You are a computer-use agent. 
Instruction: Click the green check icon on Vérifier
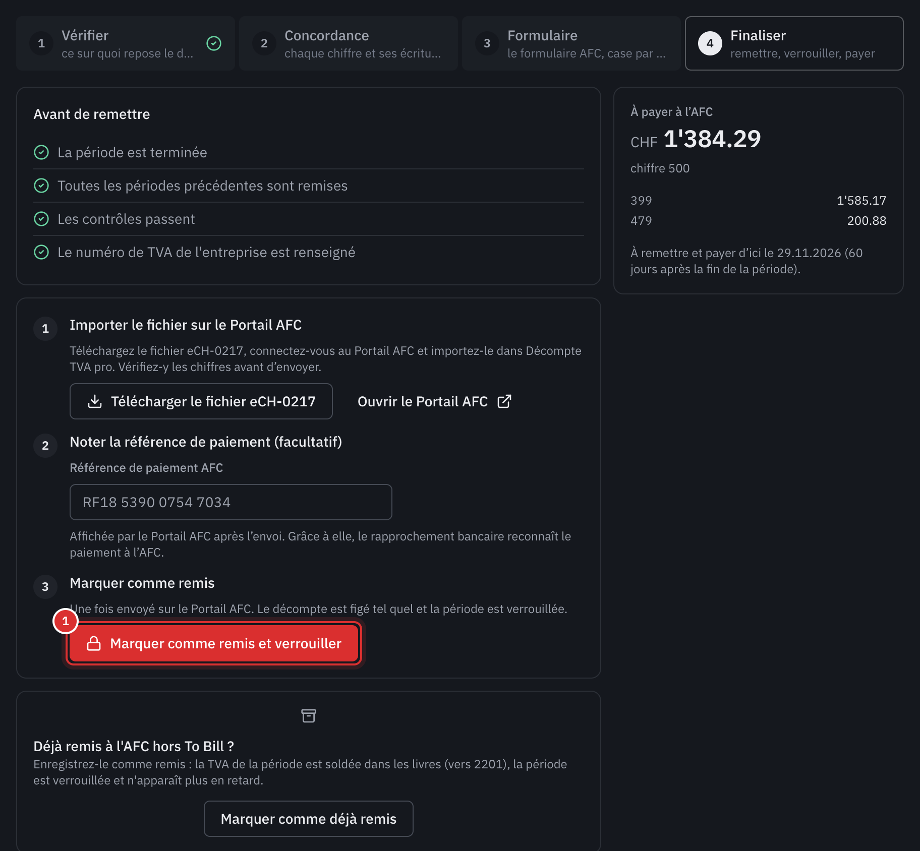(214, 43)
